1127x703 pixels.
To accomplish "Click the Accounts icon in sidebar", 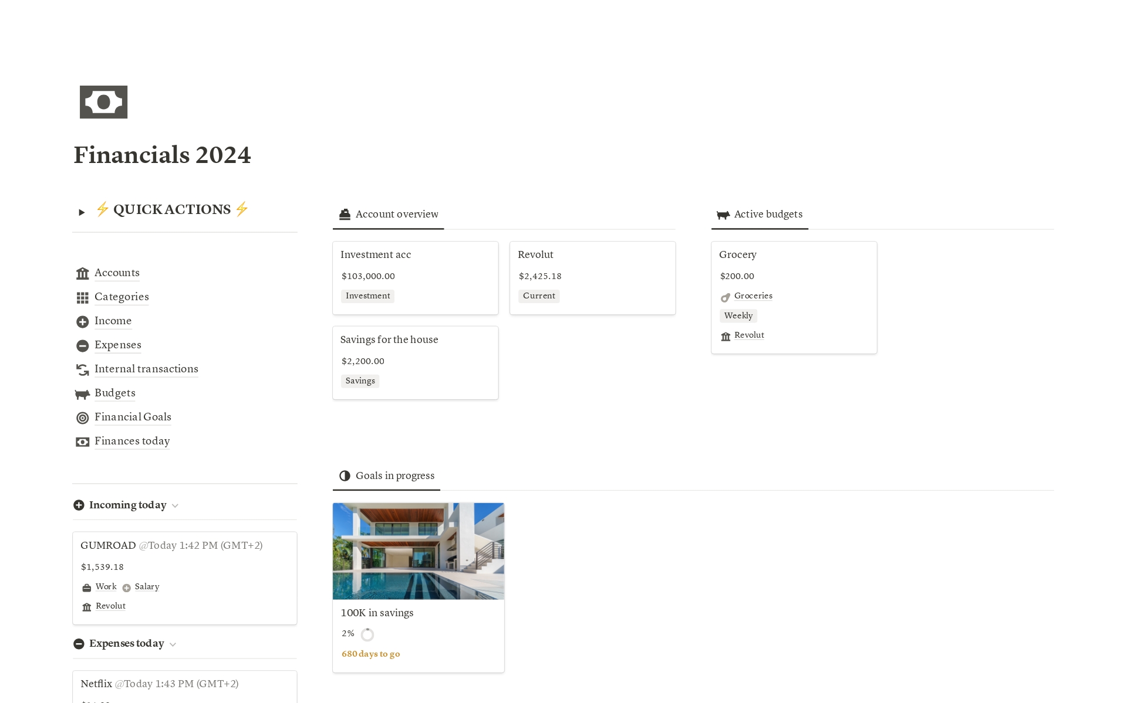I will click(82, 273).
